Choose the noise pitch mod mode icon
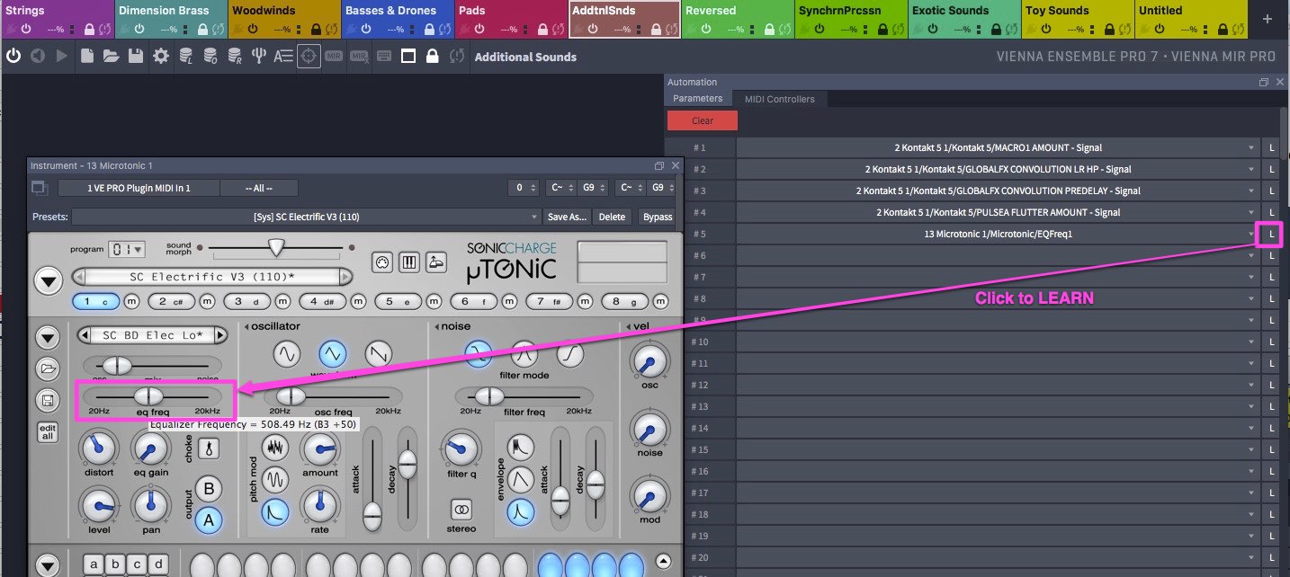1290x577 pixels. click(x=274, y=447)
